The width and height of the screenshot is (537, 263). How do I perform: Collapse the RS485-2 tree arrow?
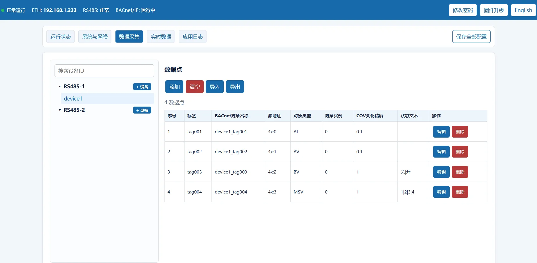point(60,110)
